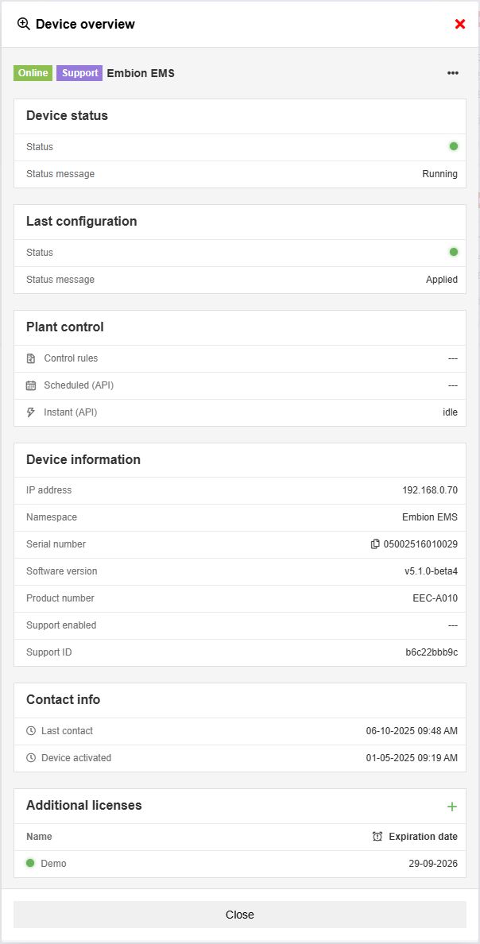Click the green Online badge
This screenshot has height=944, width=480.
[33, 73]
